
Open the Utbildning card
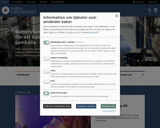tap(27, 75)
